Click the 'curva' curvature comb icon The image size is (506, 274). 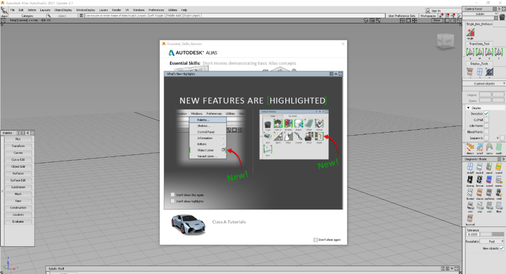pos(489,148)
